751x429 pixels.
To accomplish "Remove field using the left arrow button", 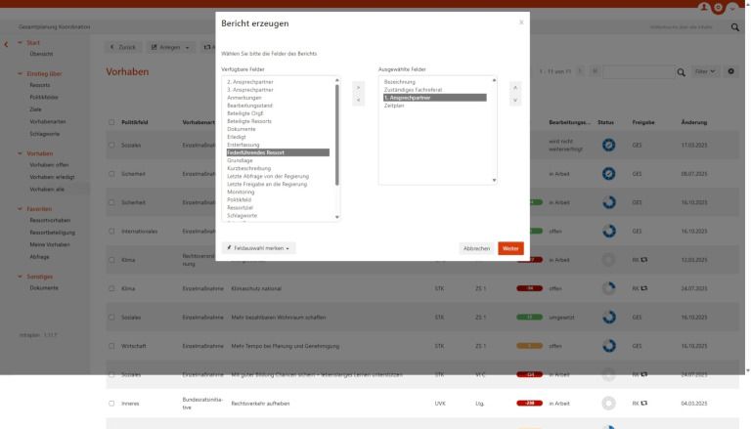I will (357, 101).
